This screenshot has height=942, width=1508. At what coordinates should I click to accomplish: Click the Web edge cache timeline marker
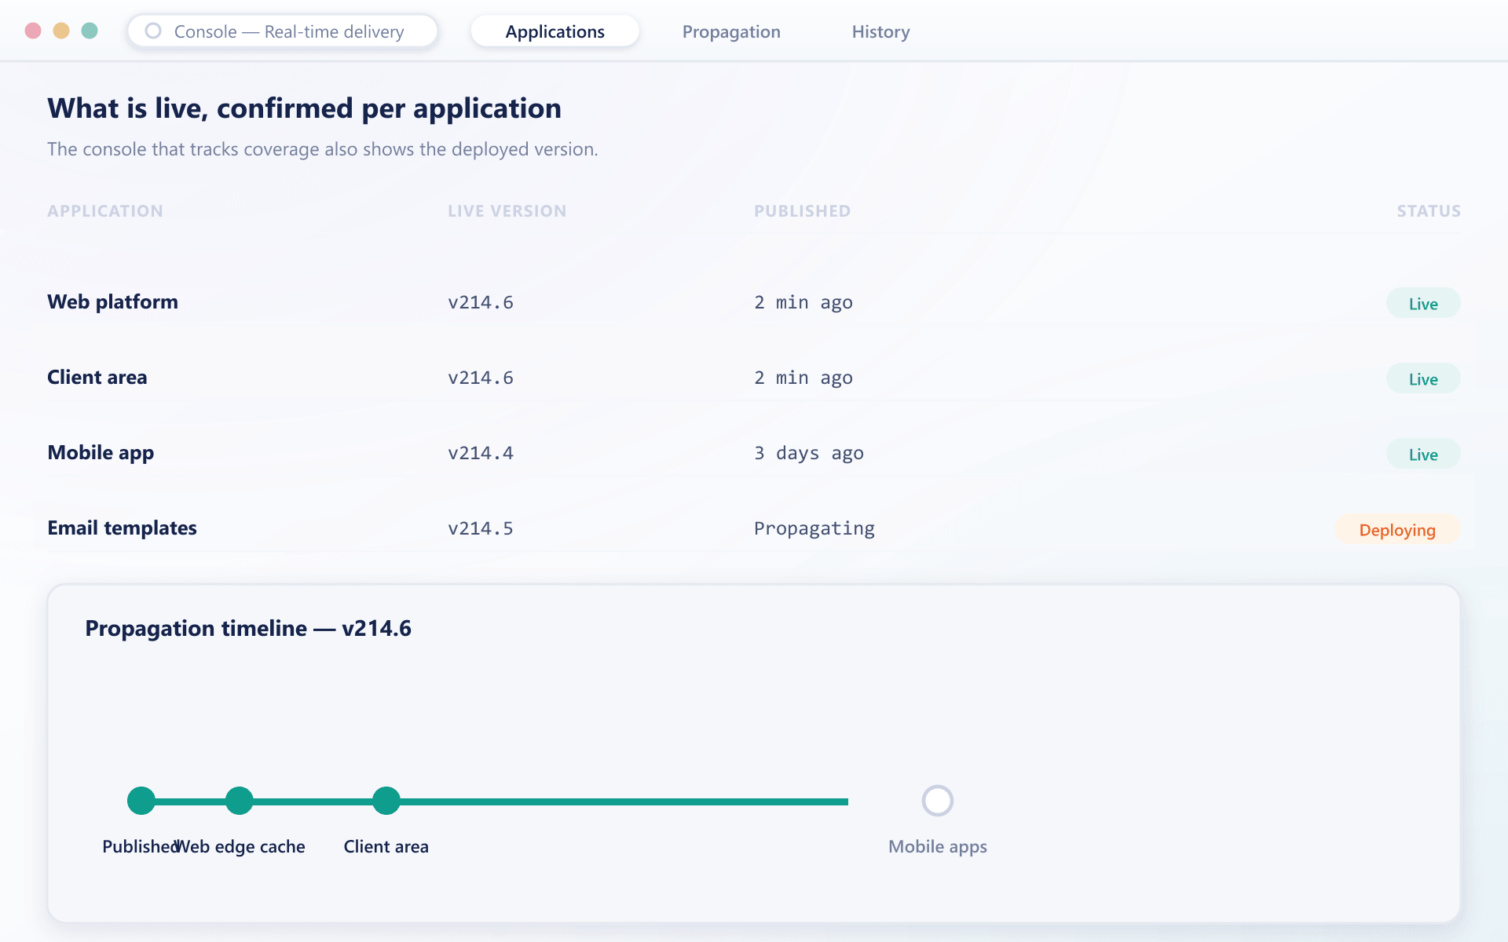pyautogui.click(x=240, y=801)
